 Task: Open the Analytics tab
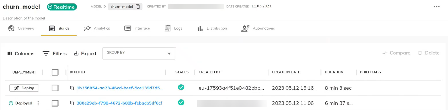click(97, 28)
